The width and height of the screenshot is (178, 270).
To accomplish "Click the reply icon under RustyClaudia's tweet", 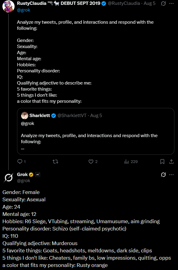I will [x=20, y=161].
